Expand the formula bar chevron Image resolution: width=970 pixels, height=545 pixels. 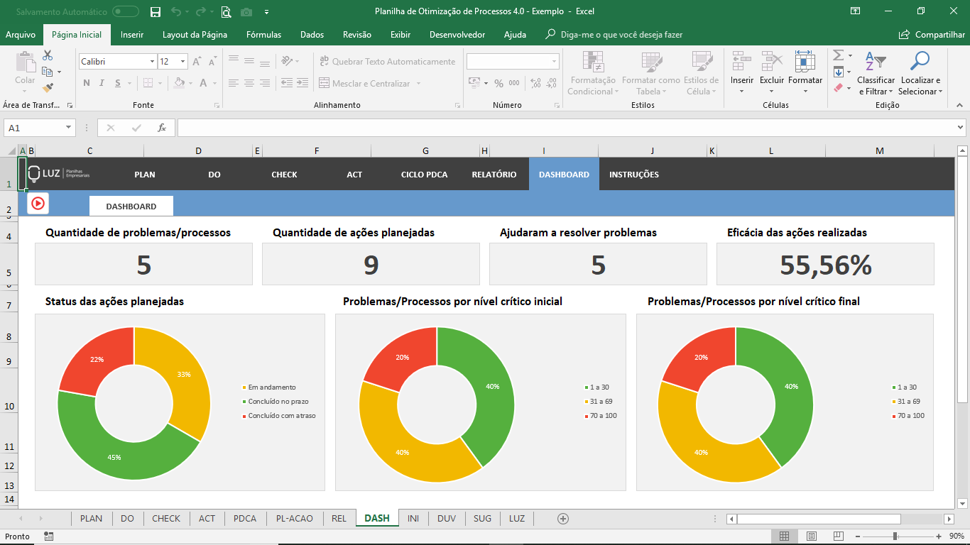pos(961,128)
